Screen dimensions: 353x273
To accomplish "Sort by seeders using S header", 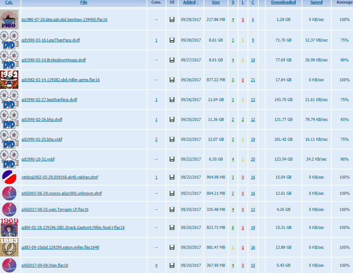I will [233, 2].
